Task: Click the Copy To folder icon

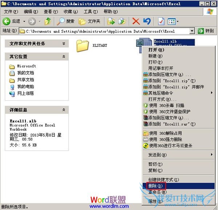Action: pos(122,21)
